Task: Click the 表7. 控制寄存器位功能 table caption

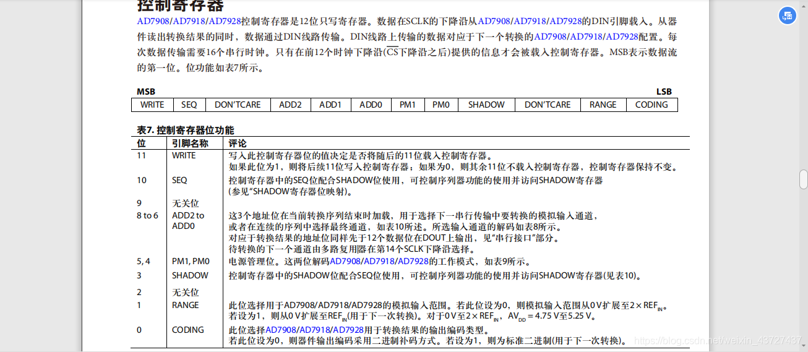Action: [x=186, y=130]
